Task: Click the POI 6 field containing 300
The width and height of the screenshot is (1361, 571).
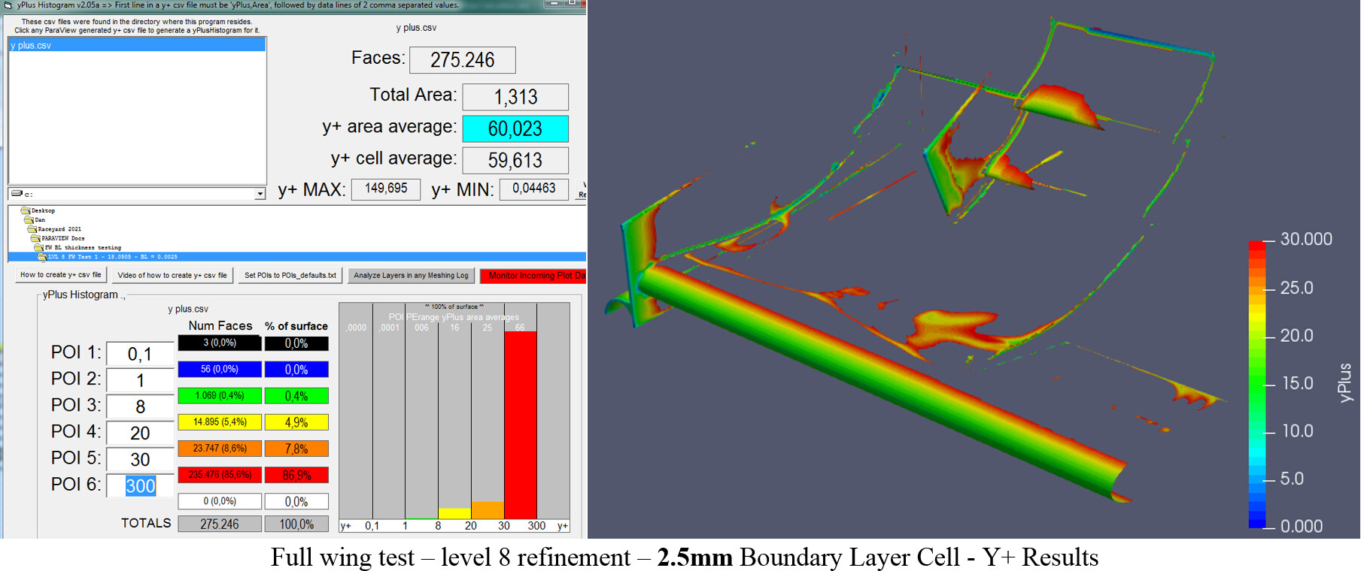Action: [x=140, y=486]
